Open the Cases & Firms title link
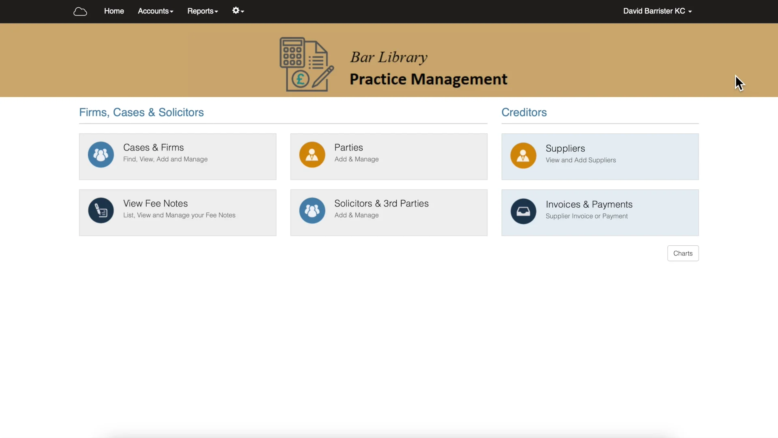 point(154,148)
